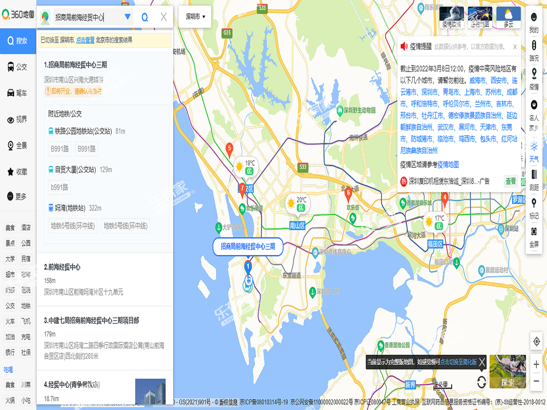Select the 标记 marker tool
Viewport: 547px width, 410px height.
(x=534, y=209)
